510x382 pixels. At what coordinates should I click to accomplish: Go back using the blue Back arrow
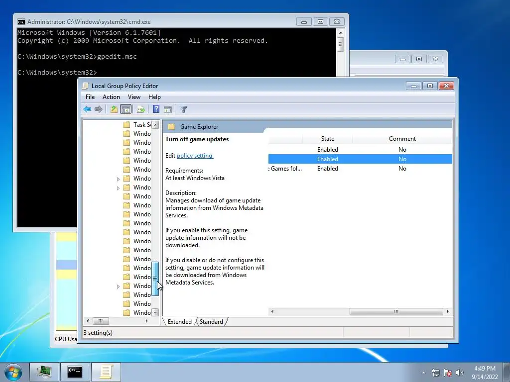(x=87, y=109)
